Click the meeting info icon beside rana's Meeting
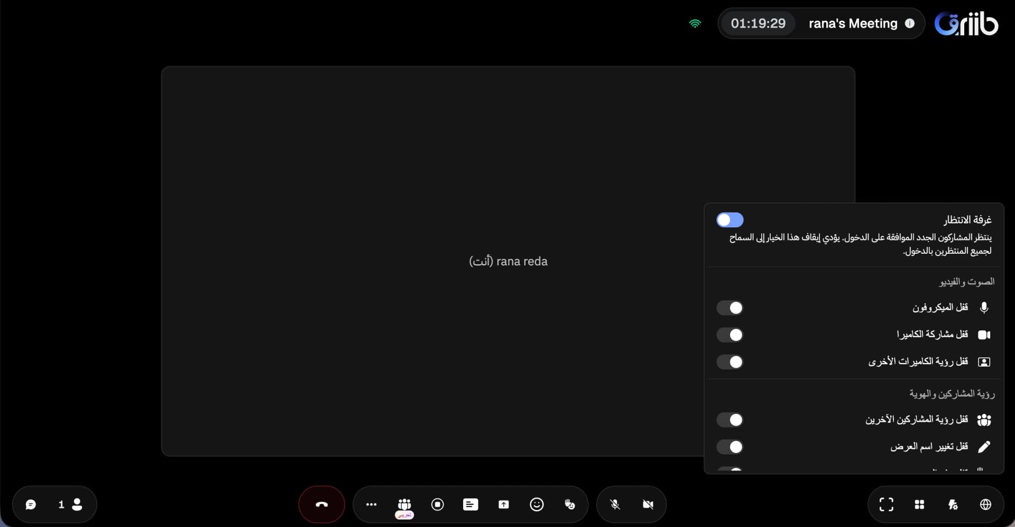 [910, 23]
